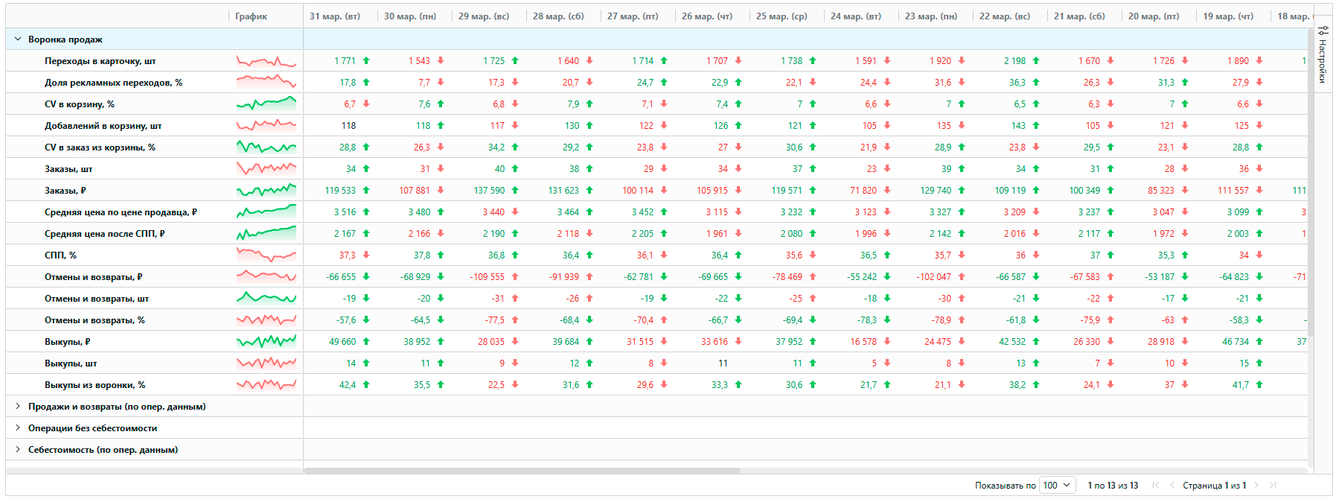1339x499 pixels.
Task: Click the green up arrow beside 1 771
Action: (366, 61)
